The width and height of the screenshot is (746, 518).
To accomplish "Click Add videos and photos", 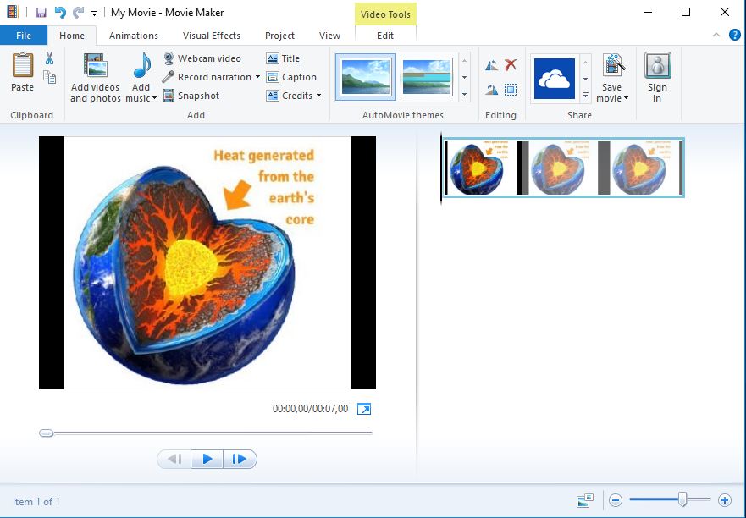I will tap(94, 76).
